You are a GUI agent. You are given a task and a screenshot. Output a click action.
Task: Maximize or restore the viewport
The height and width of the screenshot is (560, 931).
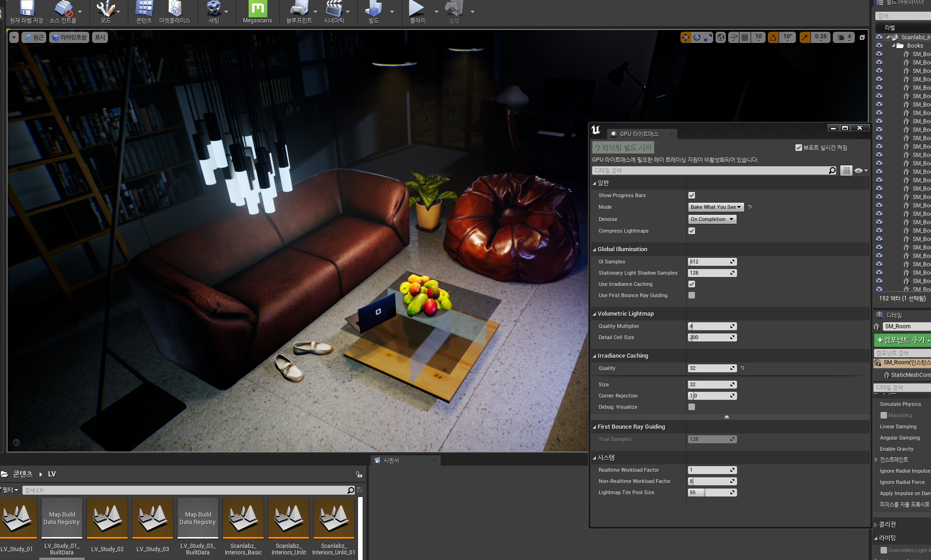(862, 37)
